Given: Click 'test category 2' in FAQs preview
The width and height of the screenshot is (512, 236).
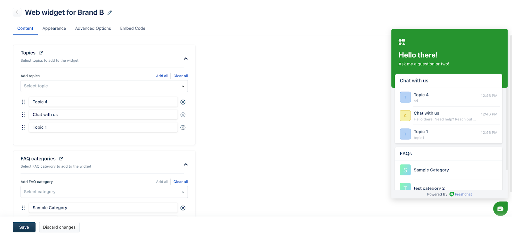Looking at the screenshot, I should point(429,188).
